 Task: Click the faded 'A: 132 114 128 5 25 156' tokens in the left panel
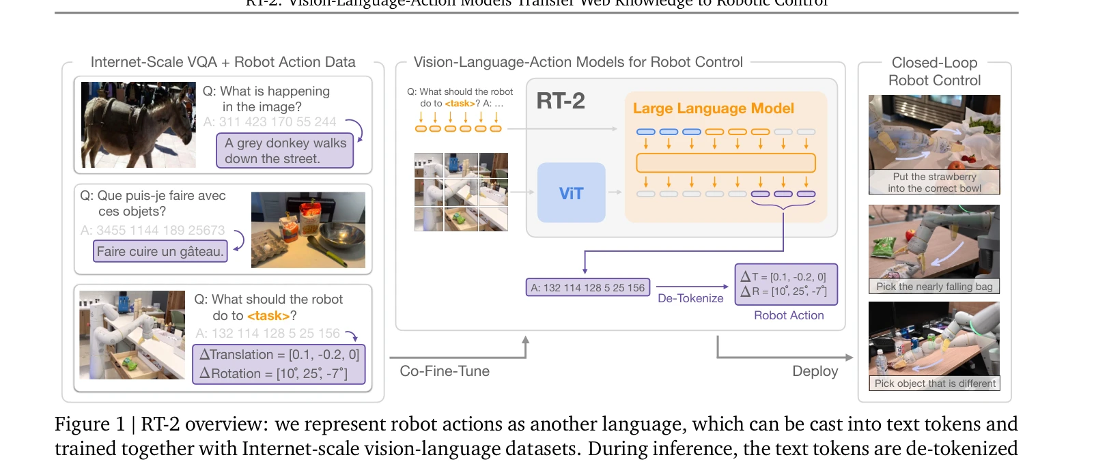(267, 334)
